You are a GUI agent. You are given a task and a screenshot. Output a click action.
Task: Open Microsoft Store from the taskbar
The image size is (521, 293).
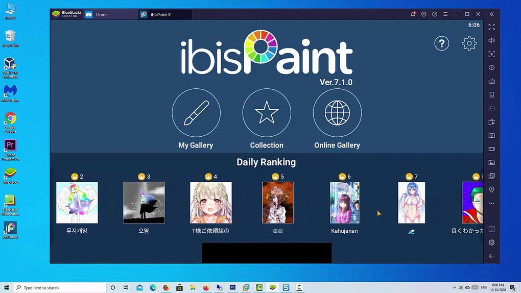pos(179,288)
